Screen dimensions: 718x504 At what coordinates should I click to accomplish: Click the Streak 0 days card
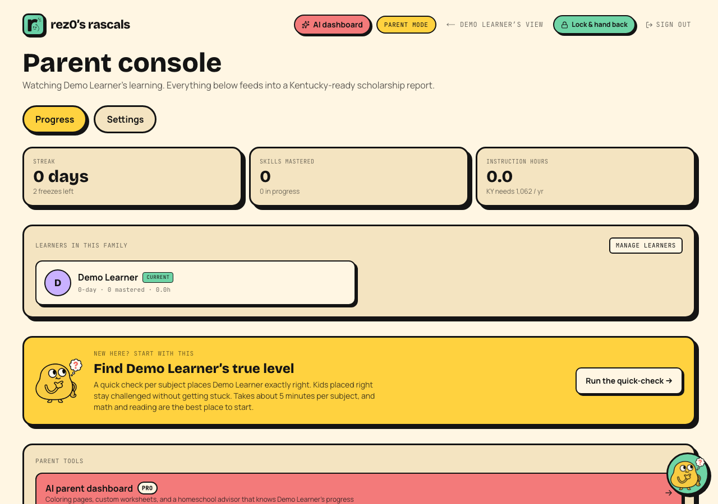[x=132, y=177]
